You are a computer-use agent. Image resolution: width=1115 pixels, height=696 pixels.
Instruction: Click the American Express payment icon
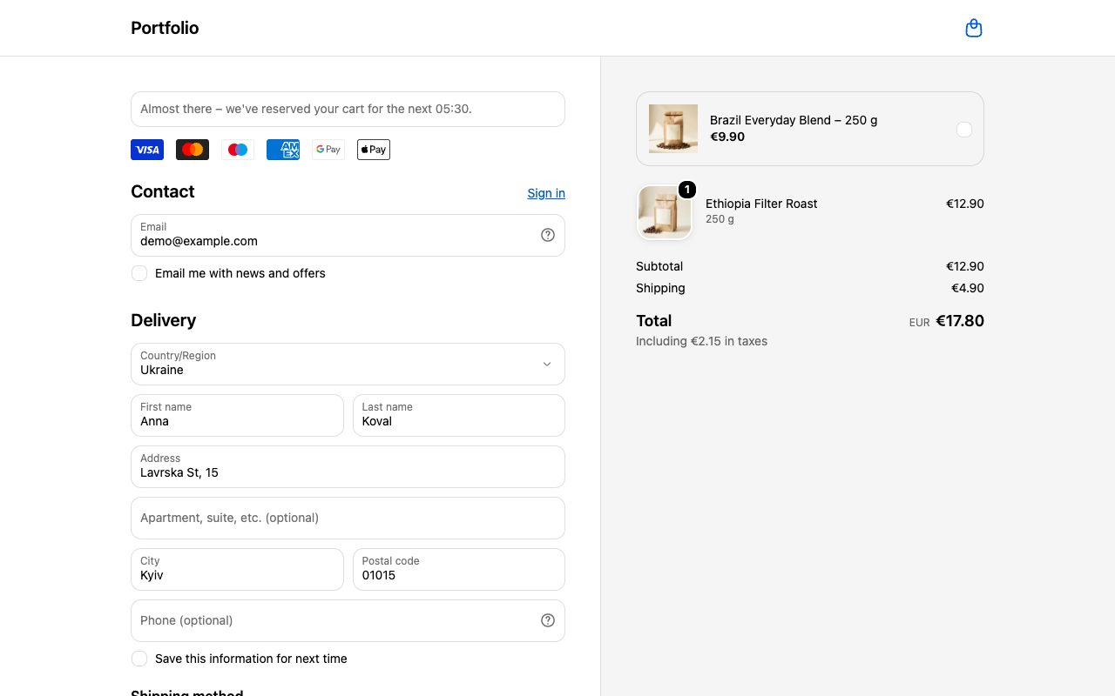click(x=283, y=150)
